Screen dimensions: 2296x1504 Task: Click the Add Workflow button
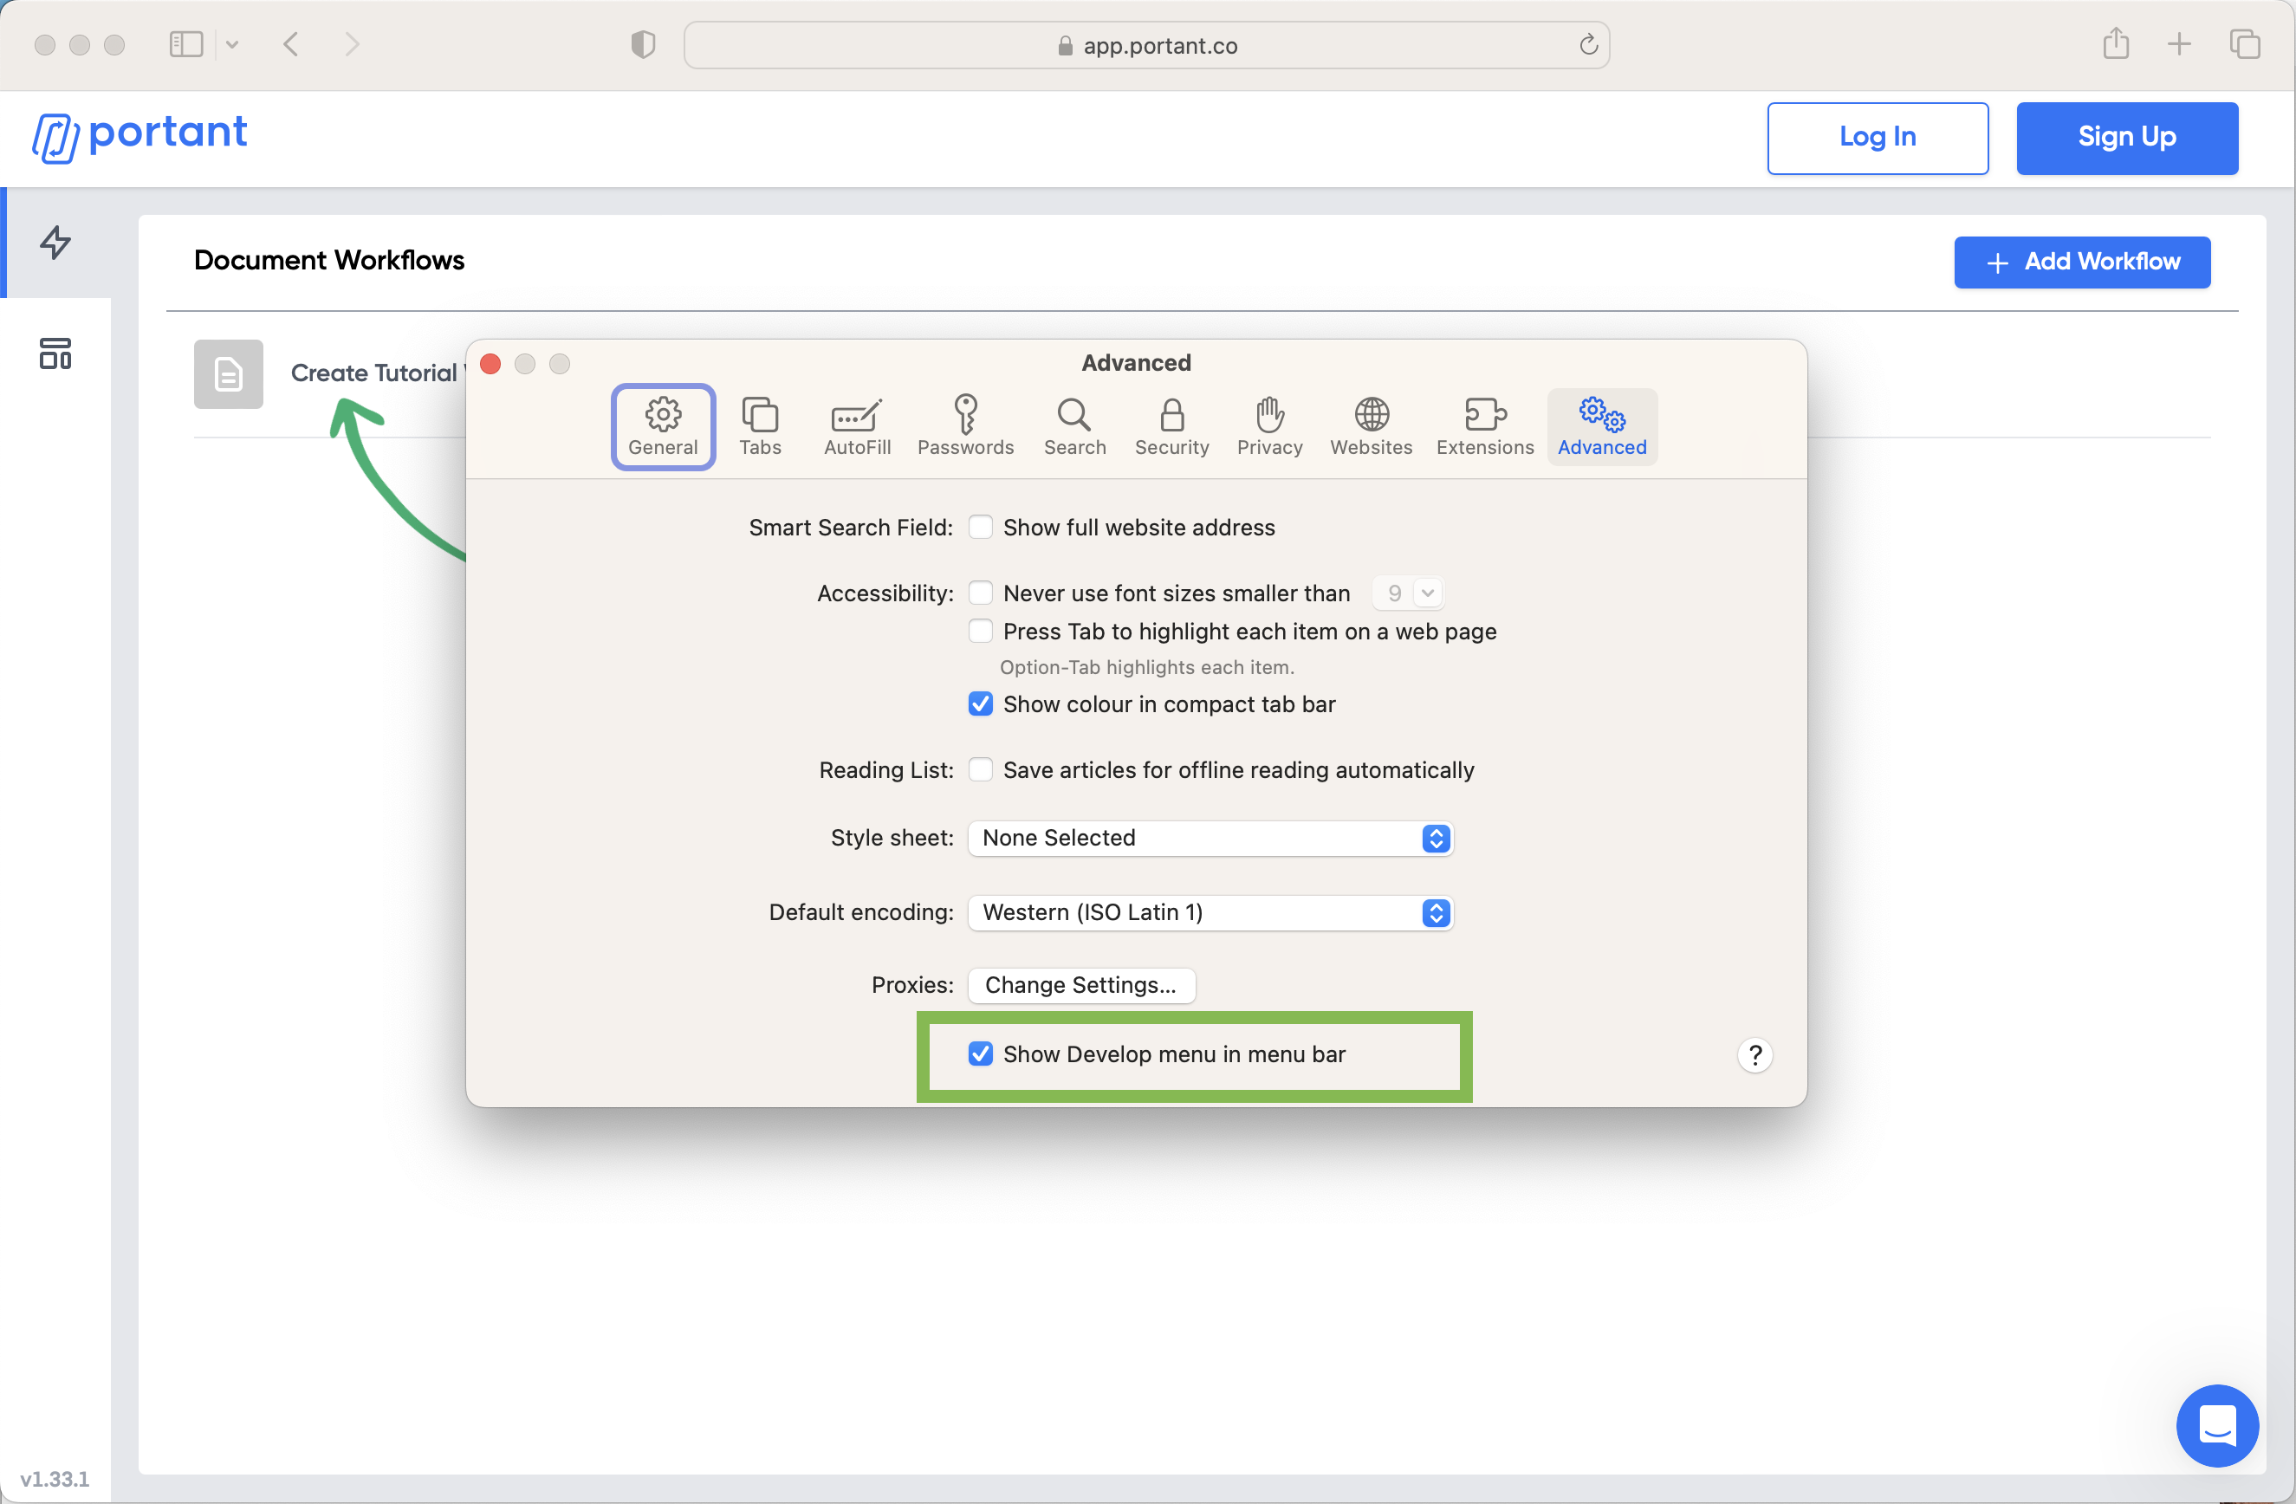(x=2082, y=262)
